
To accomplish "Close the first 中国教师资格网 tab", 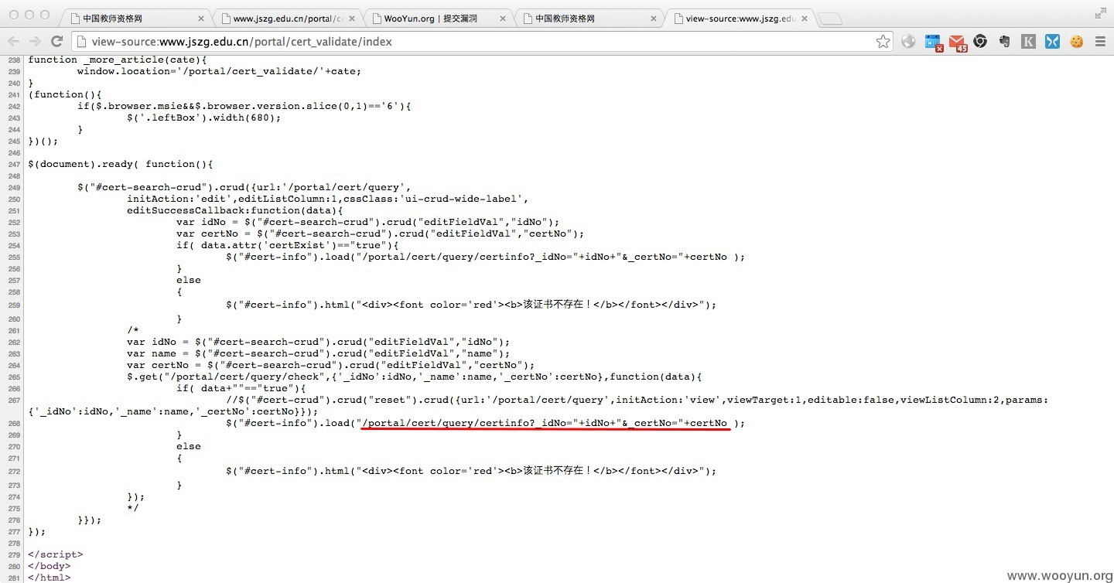I will click(201, 19).
